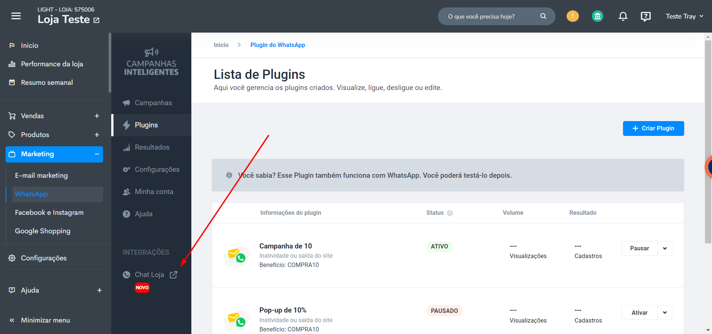
Task: Expand Produtos with plus sign
Action: (x=97, y=135)
